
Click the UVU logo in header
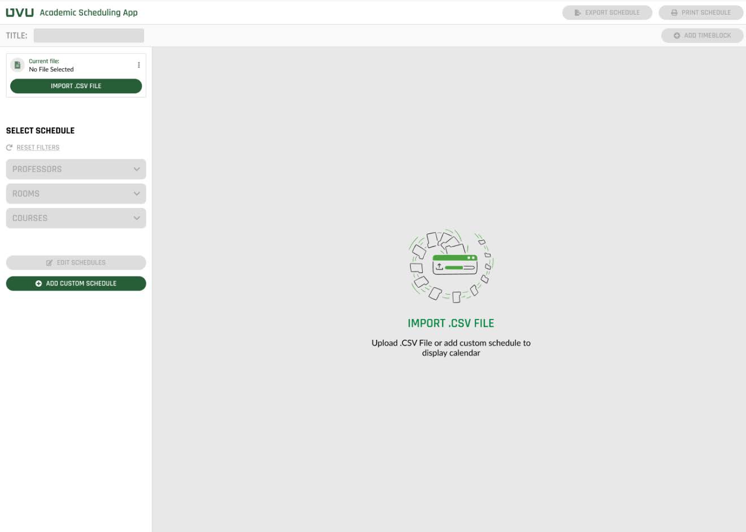[20, 12]
